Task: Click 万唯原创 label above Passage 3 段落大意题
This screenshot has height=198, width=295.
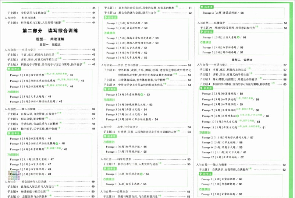Action: pos(13,154)
